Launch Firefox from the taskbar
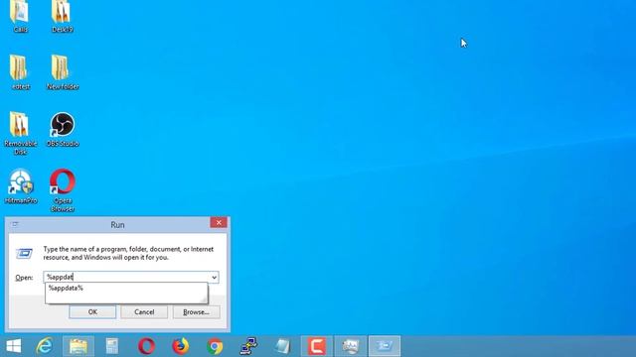The height and width of the screenshot is (357, 636). pyautogui.click(x=181, y=346)
